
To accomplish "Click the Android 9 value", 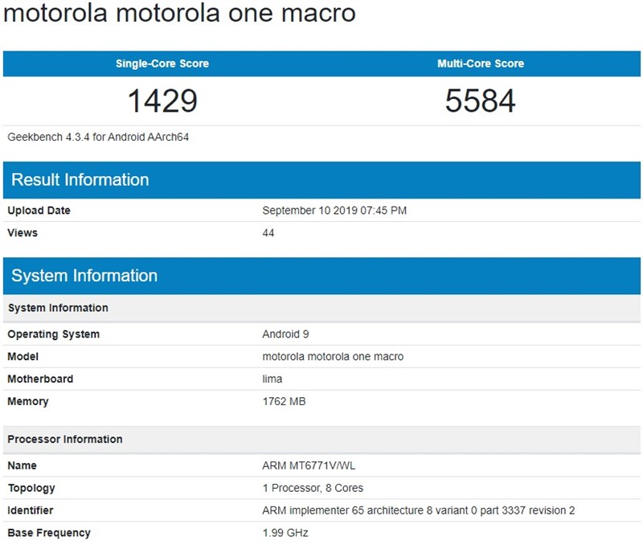I will click(x=285, y=334).
